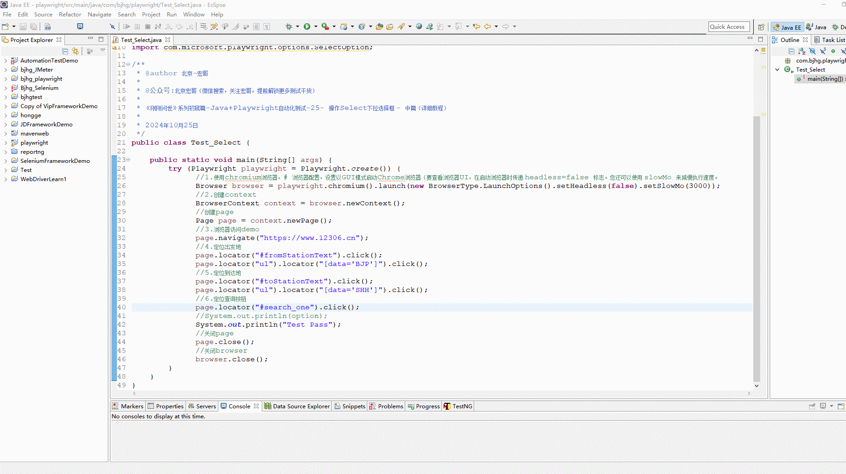Click the Display Selected Console icon
846x474 pixels.
(x=823, y=406)
